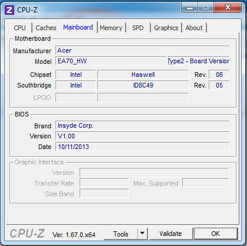
Task: Minimize the CPU-Z window
Action: [x=190, y=8]
